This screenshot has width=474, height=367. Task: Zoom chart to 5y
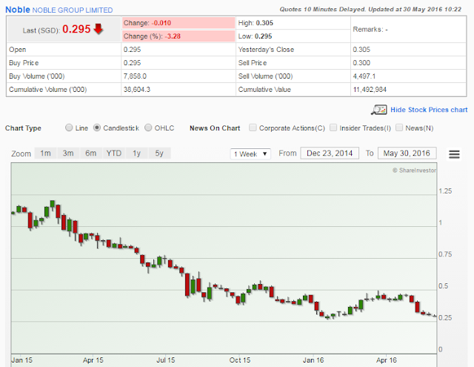(x=159, y=153)
